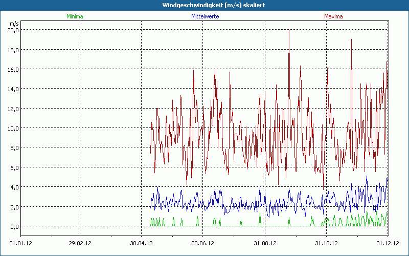Click the m/s unit label

(x=14, y=24)
